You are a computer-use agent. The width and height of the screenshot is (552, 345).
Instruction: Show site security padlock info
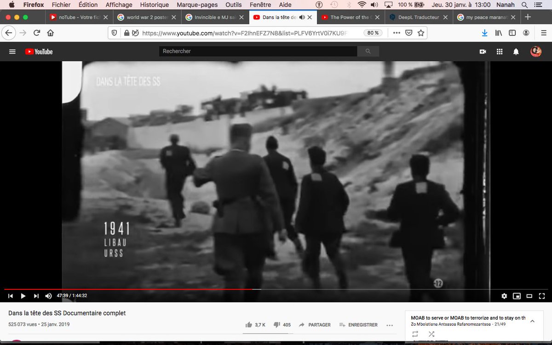[126, 33]
